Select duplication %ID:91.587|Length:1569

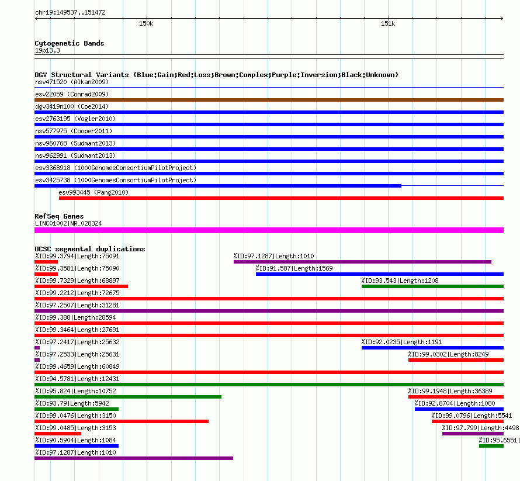click(x=294, y=268)
